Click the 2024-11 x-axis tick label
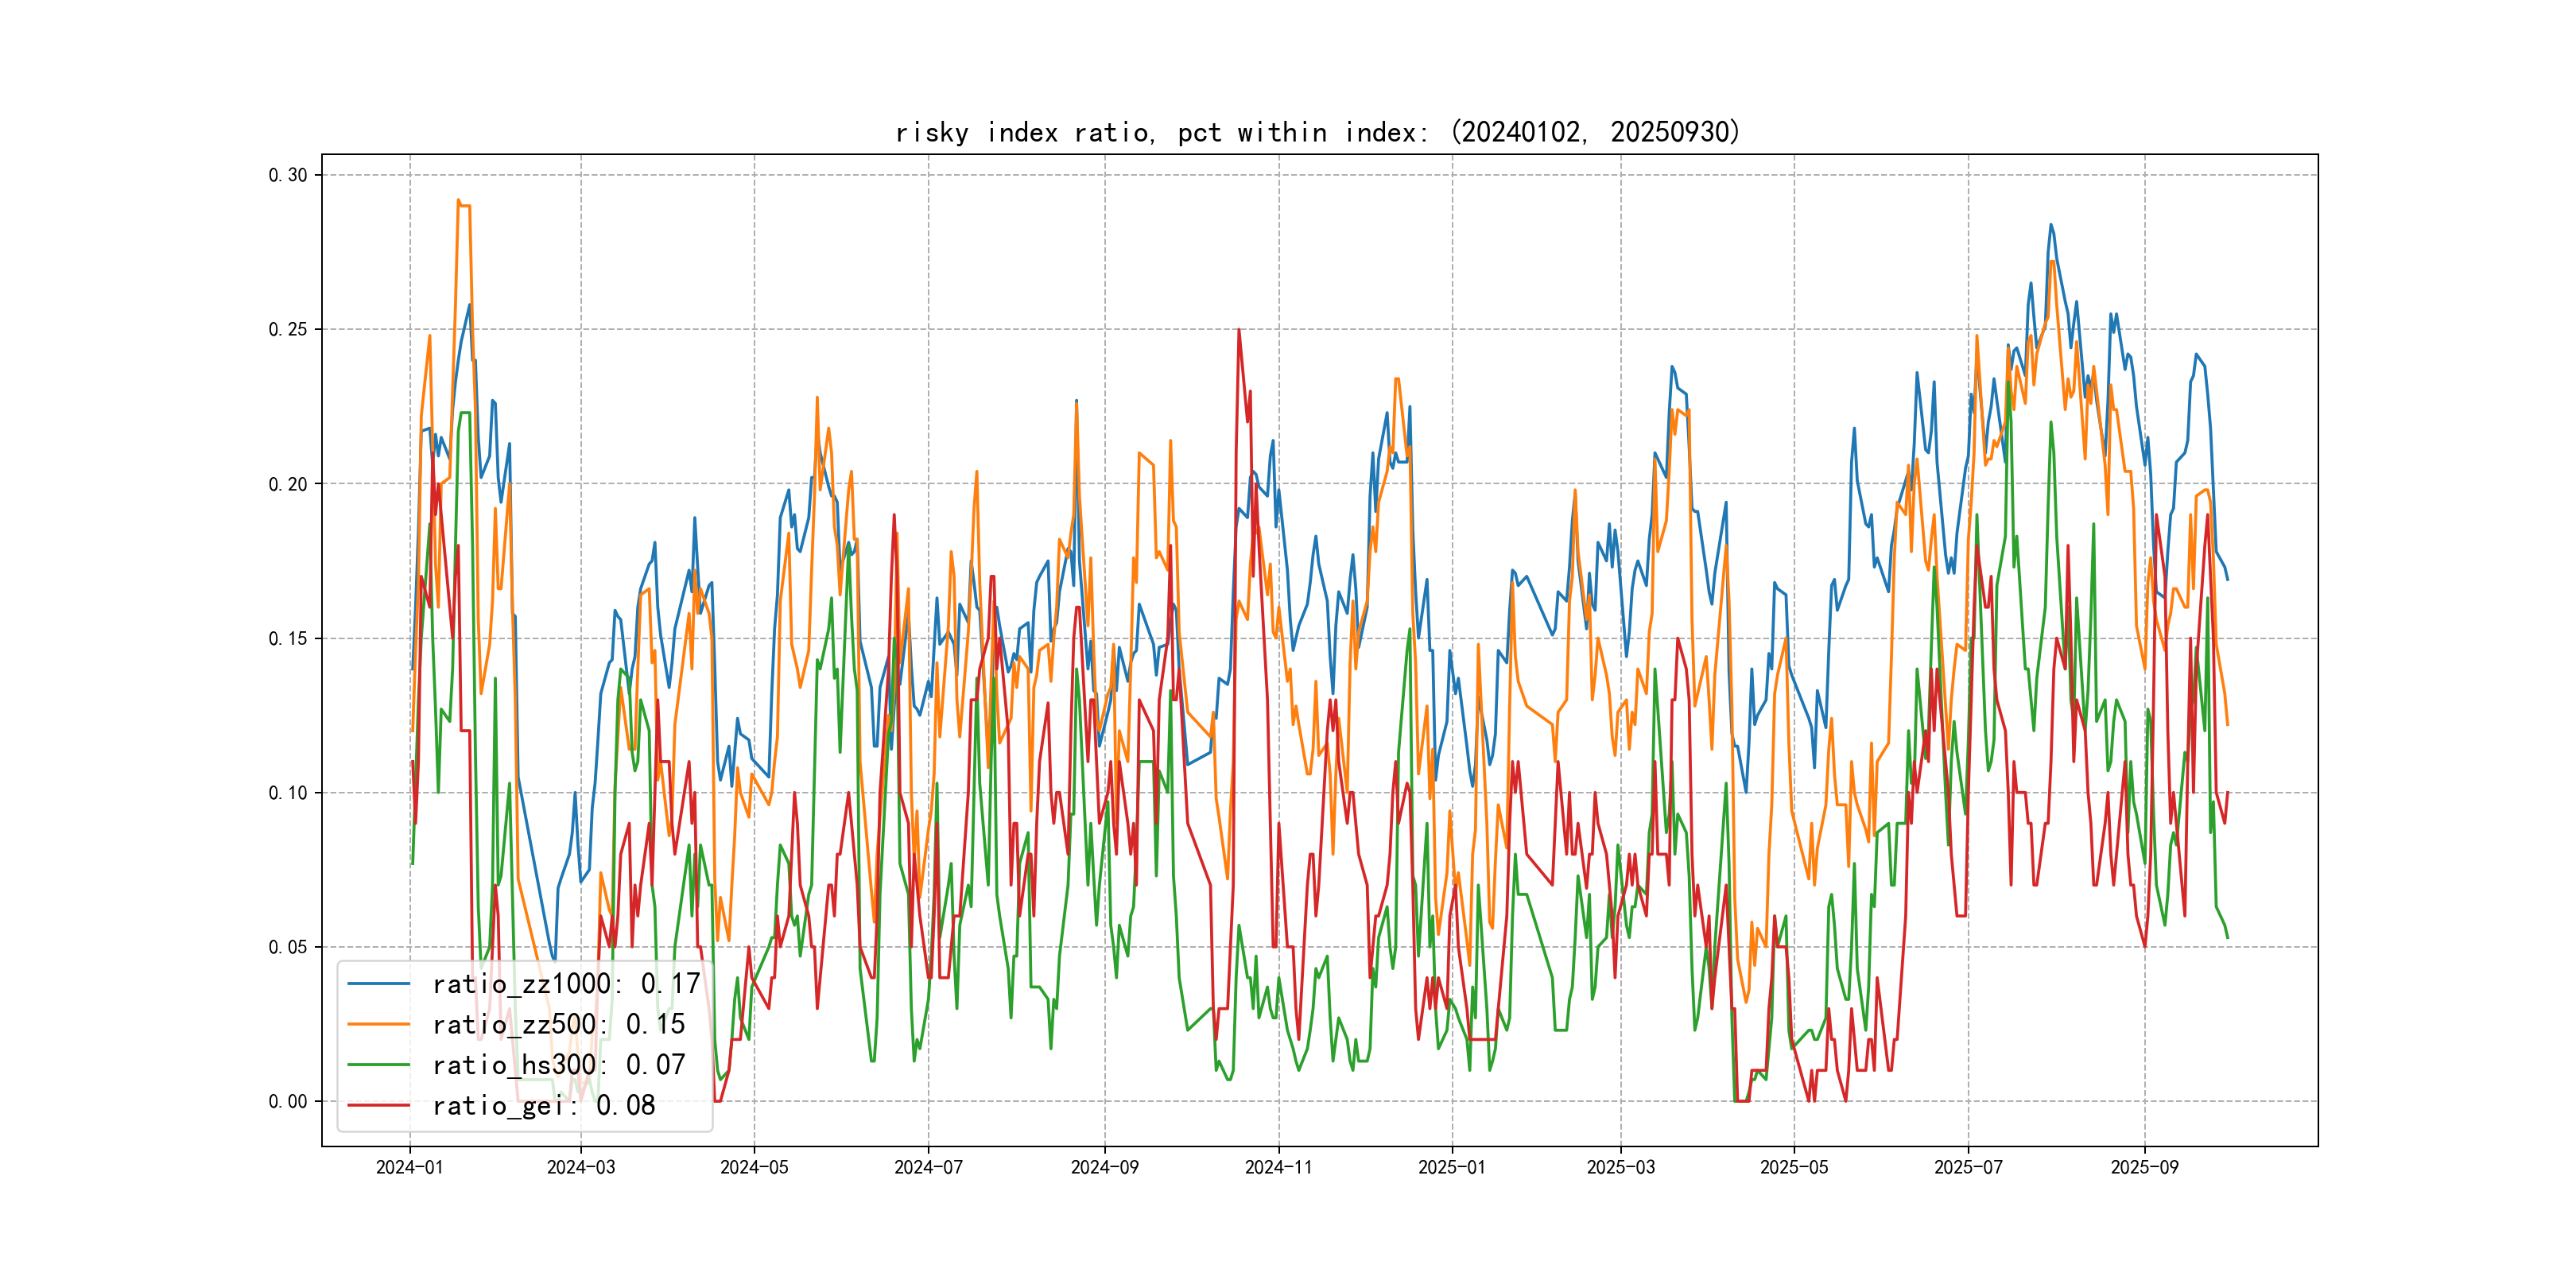 click(1278, 1167)
